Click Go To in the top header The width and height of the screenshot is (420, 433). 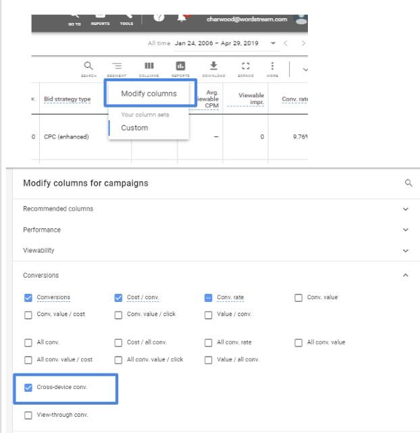74,20
